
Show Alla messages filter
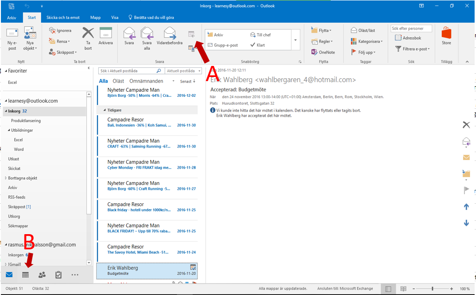pyautogui.click(x=103, y=81)
